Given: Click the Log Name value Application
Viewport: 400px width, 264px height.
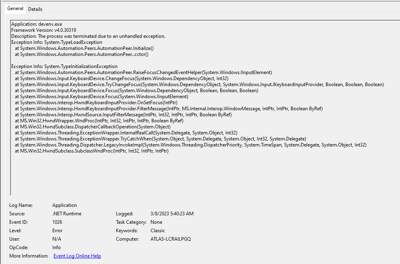Looking at the screenshot, I should (64, 205).
